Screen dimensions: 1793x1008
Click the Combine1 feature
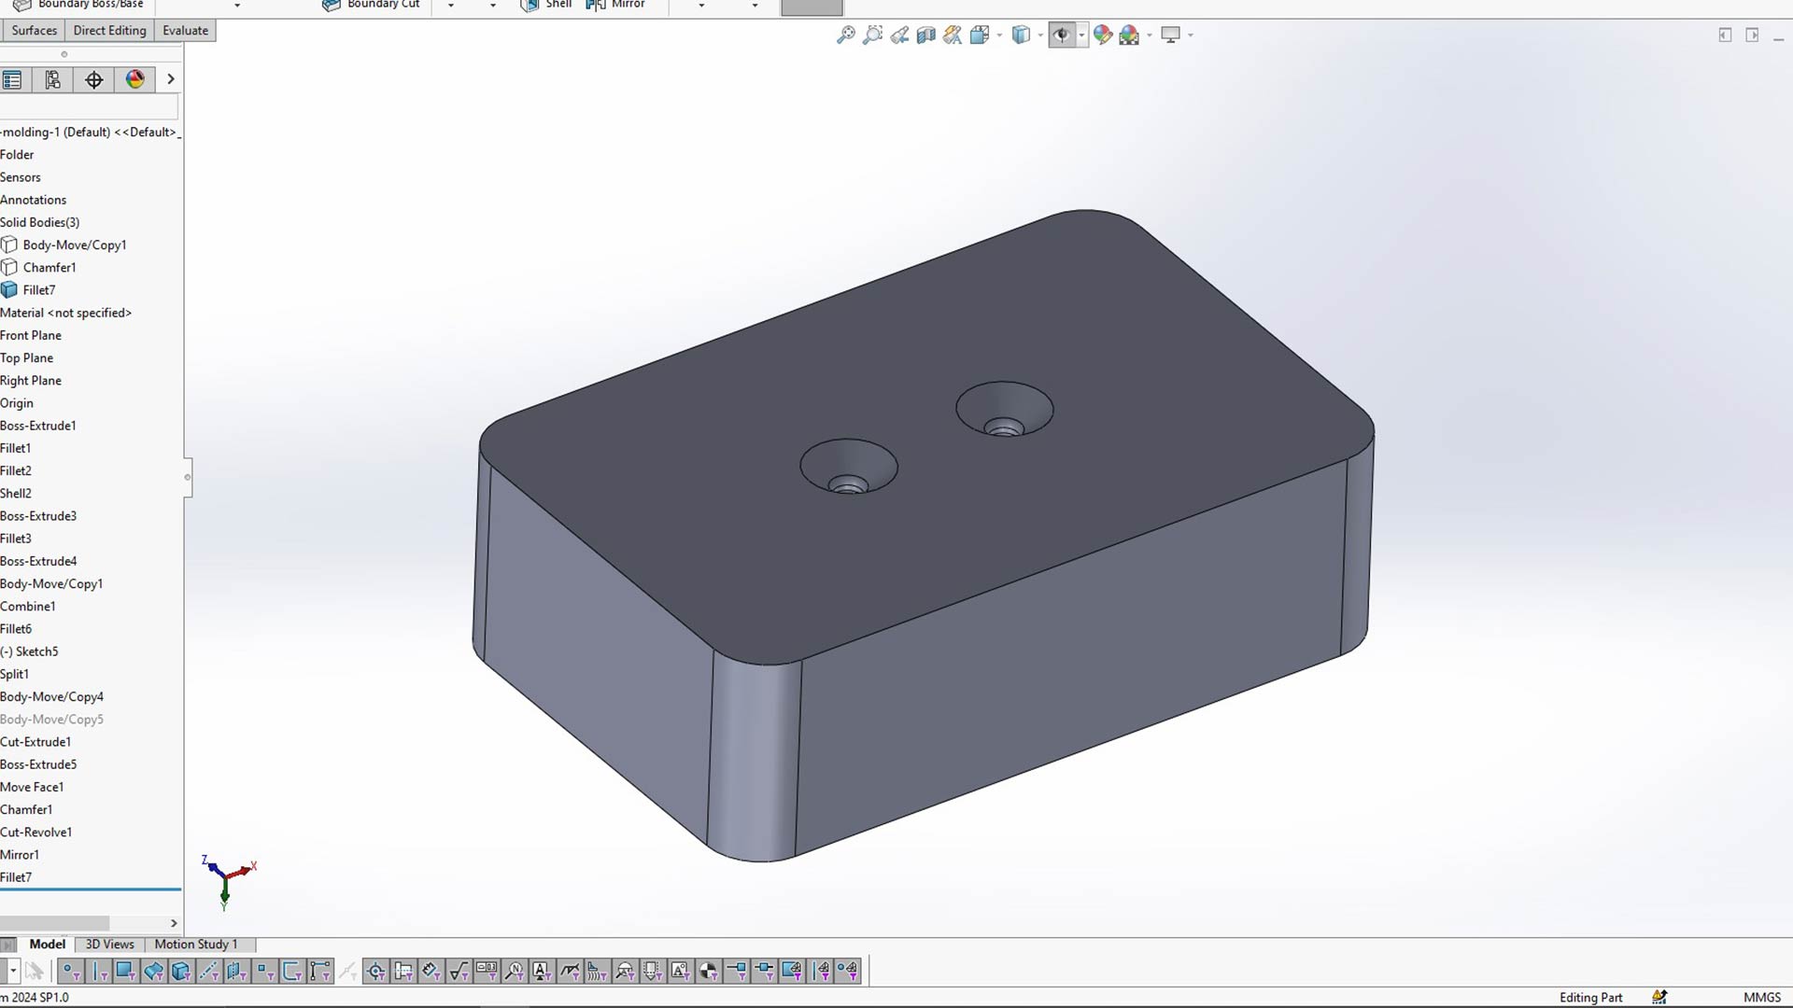pyautogui.click(x=28, y=607)
